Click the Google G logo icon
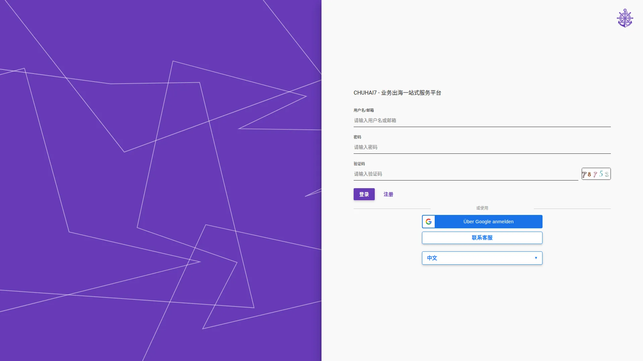The width and height of the screenshot is (643, 361). [429, 222]
